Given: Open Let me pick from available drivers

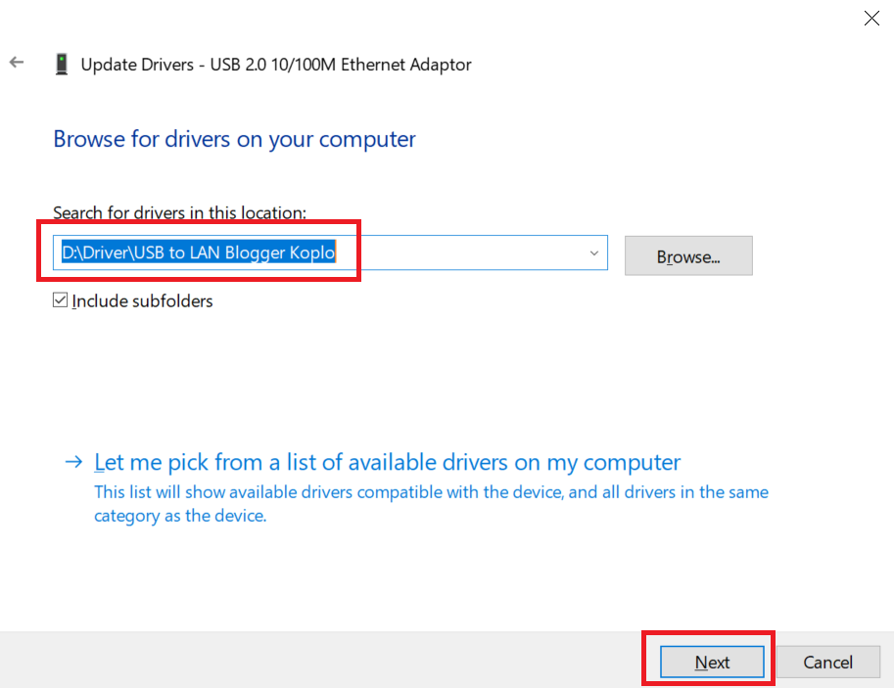Looking at the screenshot, I should pyautogui.click(x=388, y=461).
